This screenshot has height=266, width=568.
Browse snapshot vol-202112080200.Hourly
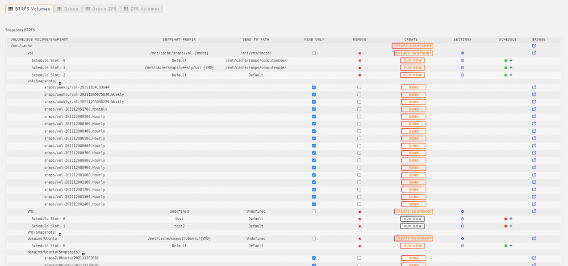[x=534, y=116]
